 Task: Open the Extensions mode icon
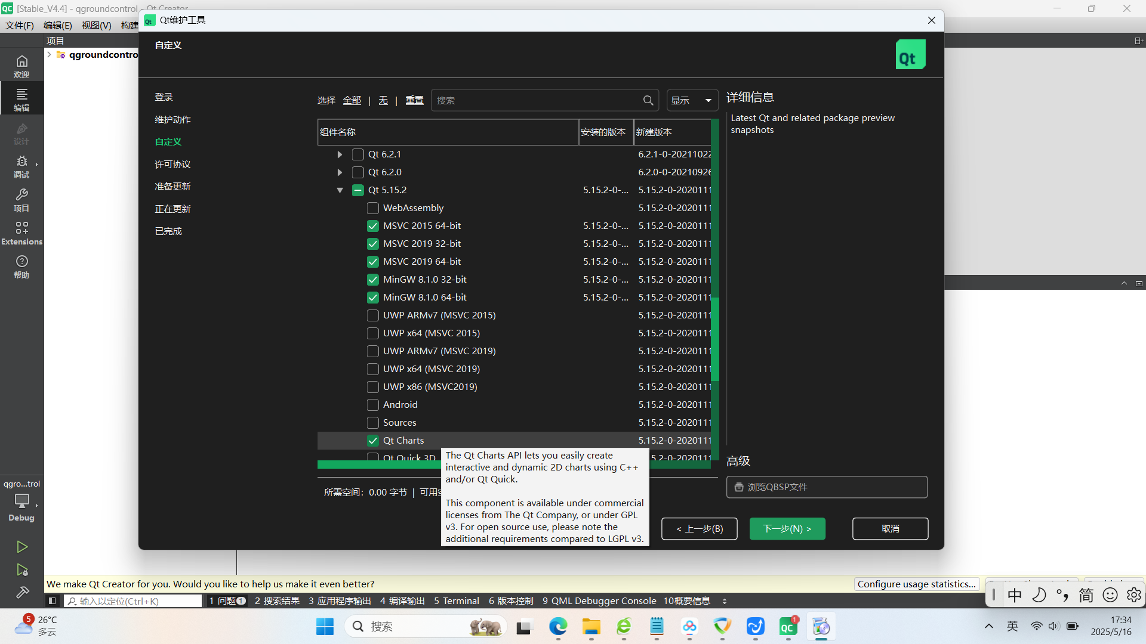[21, 233]
